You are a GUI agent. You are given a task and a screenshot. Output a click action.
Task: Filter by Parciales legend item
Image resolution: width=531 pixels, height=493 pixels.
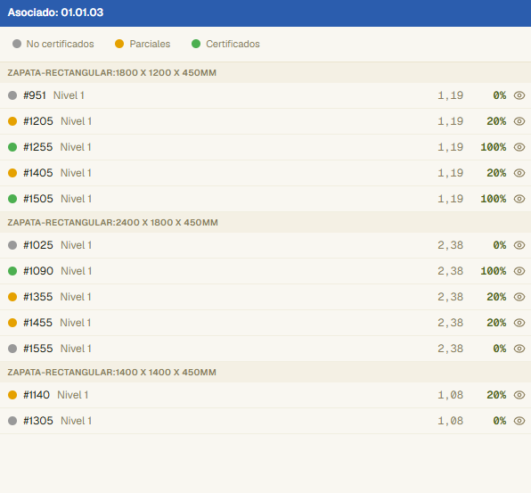coord(143,44)
